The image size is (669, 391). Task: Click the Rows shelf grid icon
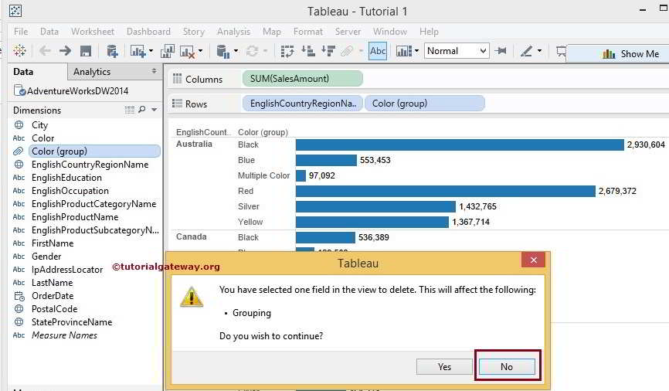(177, 104)
